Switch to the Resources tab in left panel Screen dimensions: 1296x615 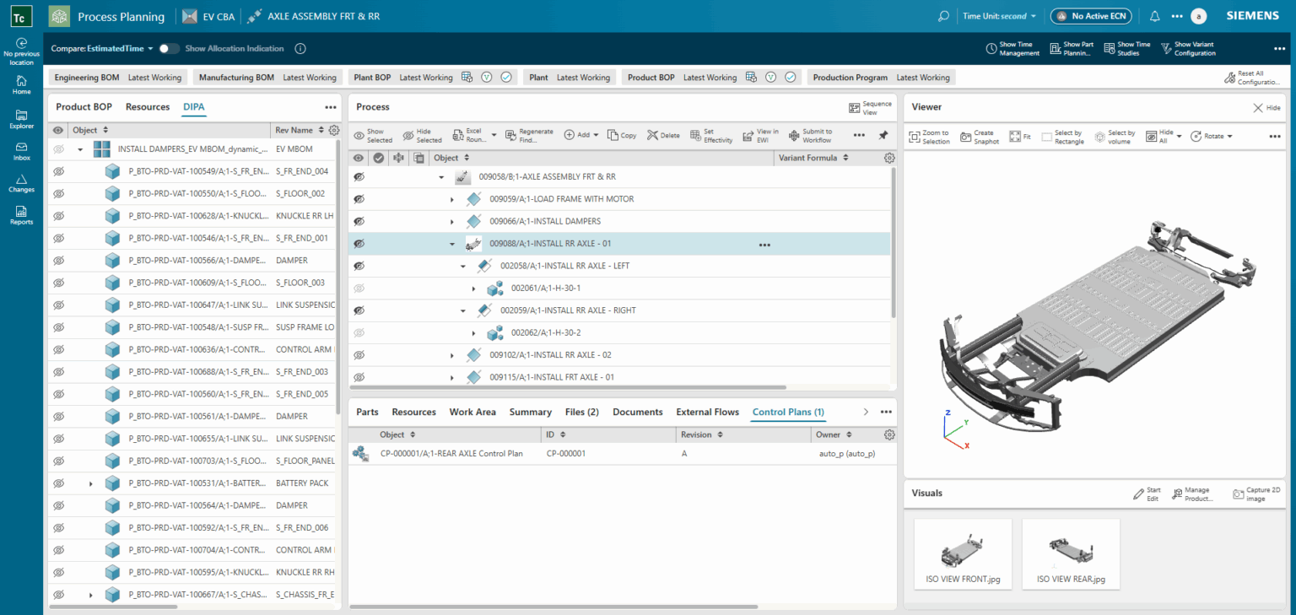click(147, 106)
